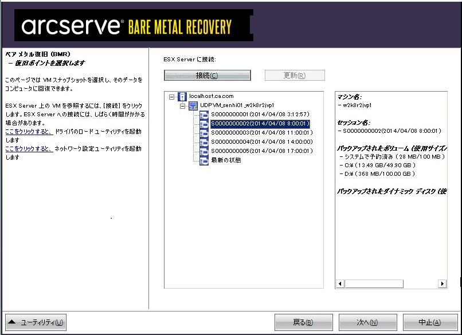
Task: Click the details pane horizontal scrollbar thumb
Action: coord(374,284)
